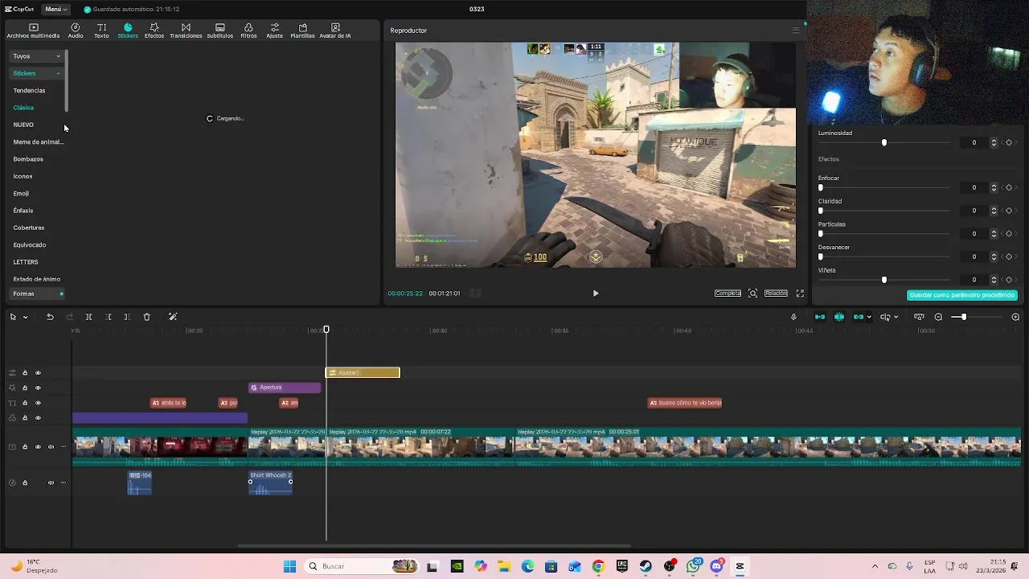
Task: Play the preview video
Action: [x=596, y=294]
